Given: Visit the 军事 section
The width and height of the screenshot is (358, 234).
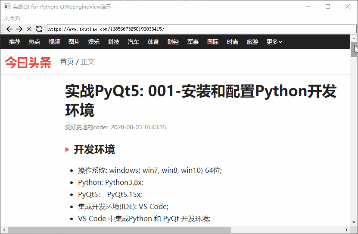Looking at the screenshot, I should [193, 42].
